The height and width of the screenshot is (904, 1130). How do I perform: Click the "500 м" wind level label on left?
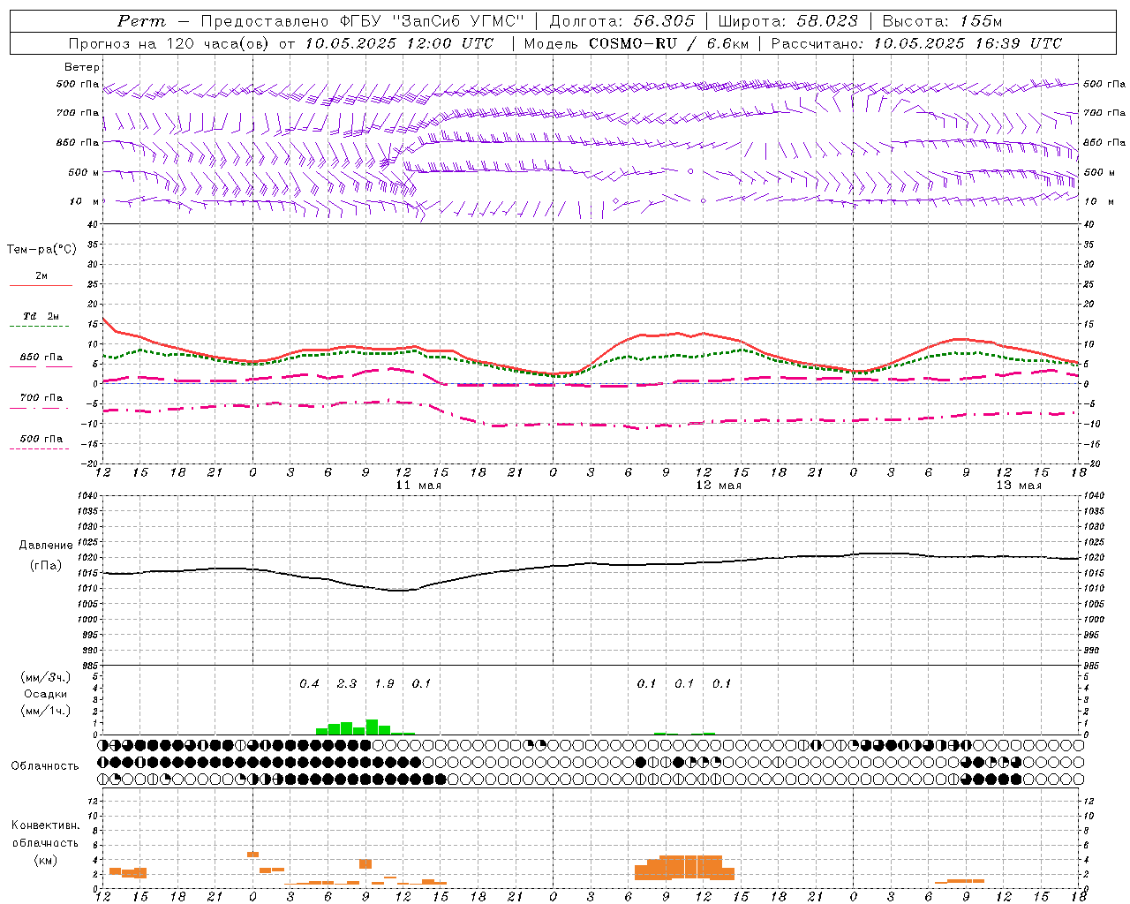pyautogui.click(x=83, y=172)
